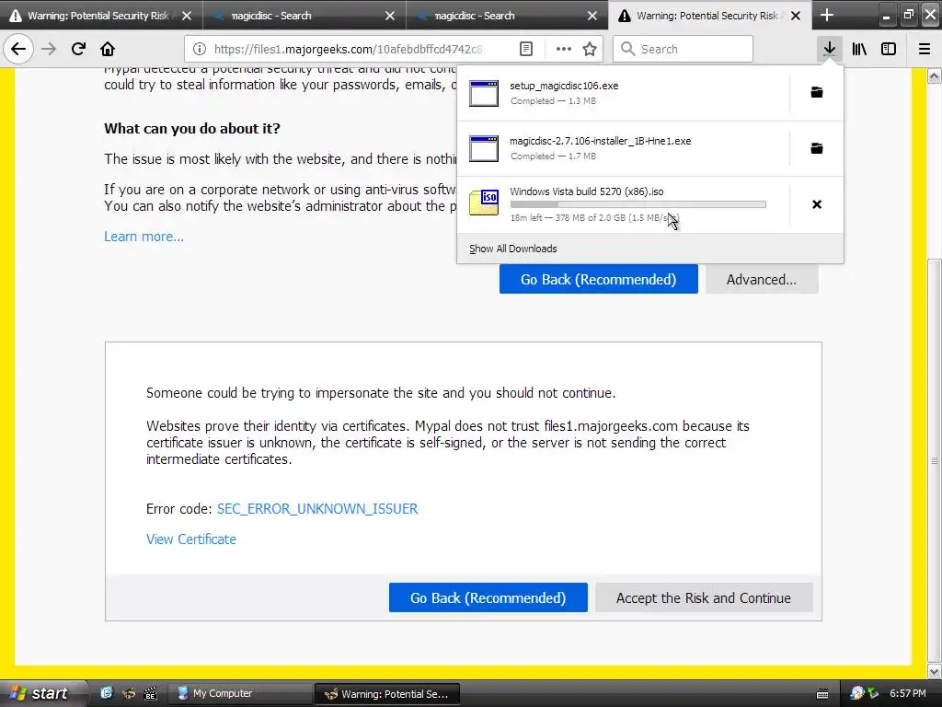Click the network tray icon beside the clock
Viewport: 942px width, 707px height.
(873, 694)
